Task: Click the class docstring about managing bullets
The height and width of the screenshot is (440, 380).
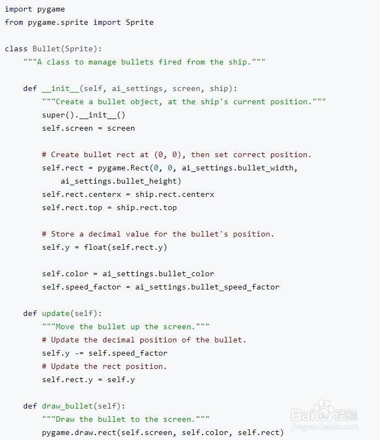Action: point(144,62)
